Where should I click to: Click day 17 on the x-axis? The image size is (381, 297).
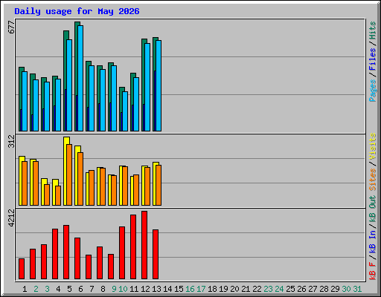201,289
